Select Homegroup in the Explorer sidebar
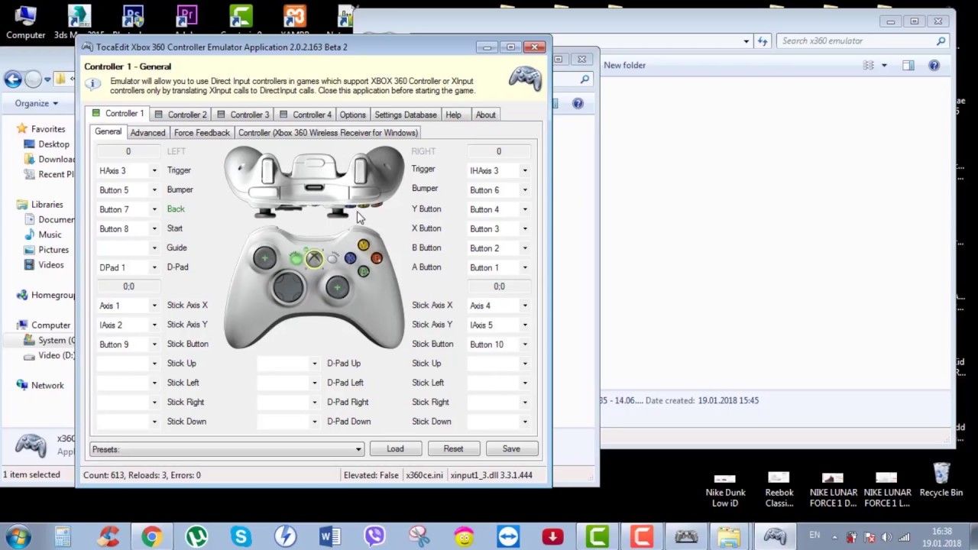The height and width of the screenshot is (550, 978). [46, 295]
